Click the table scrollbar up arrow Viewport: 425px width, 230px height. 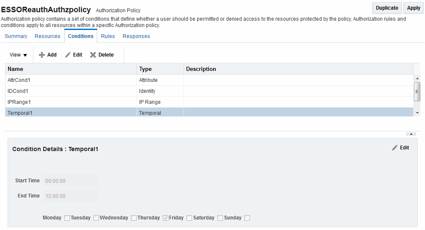(417, 78)
